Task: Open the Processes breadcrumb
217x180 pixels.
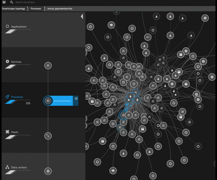Action: click(36, 8)
